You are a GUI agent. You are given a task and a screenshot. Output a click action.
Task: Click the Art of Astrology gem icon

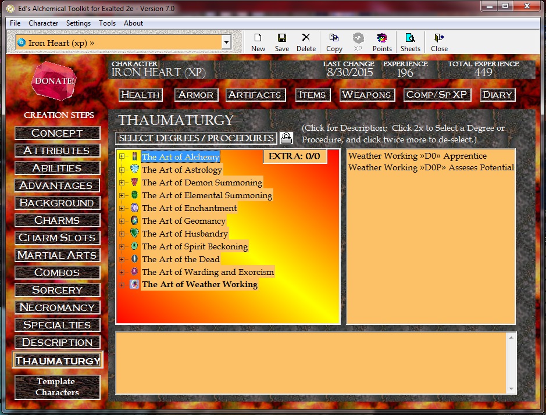click(x=134, y=169)
